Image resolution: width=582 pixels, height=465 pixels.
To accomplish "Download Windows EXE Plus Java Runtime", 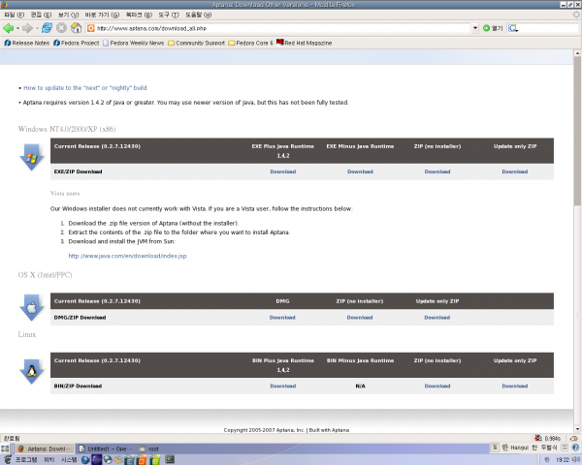I will click(x=283, y=171).
